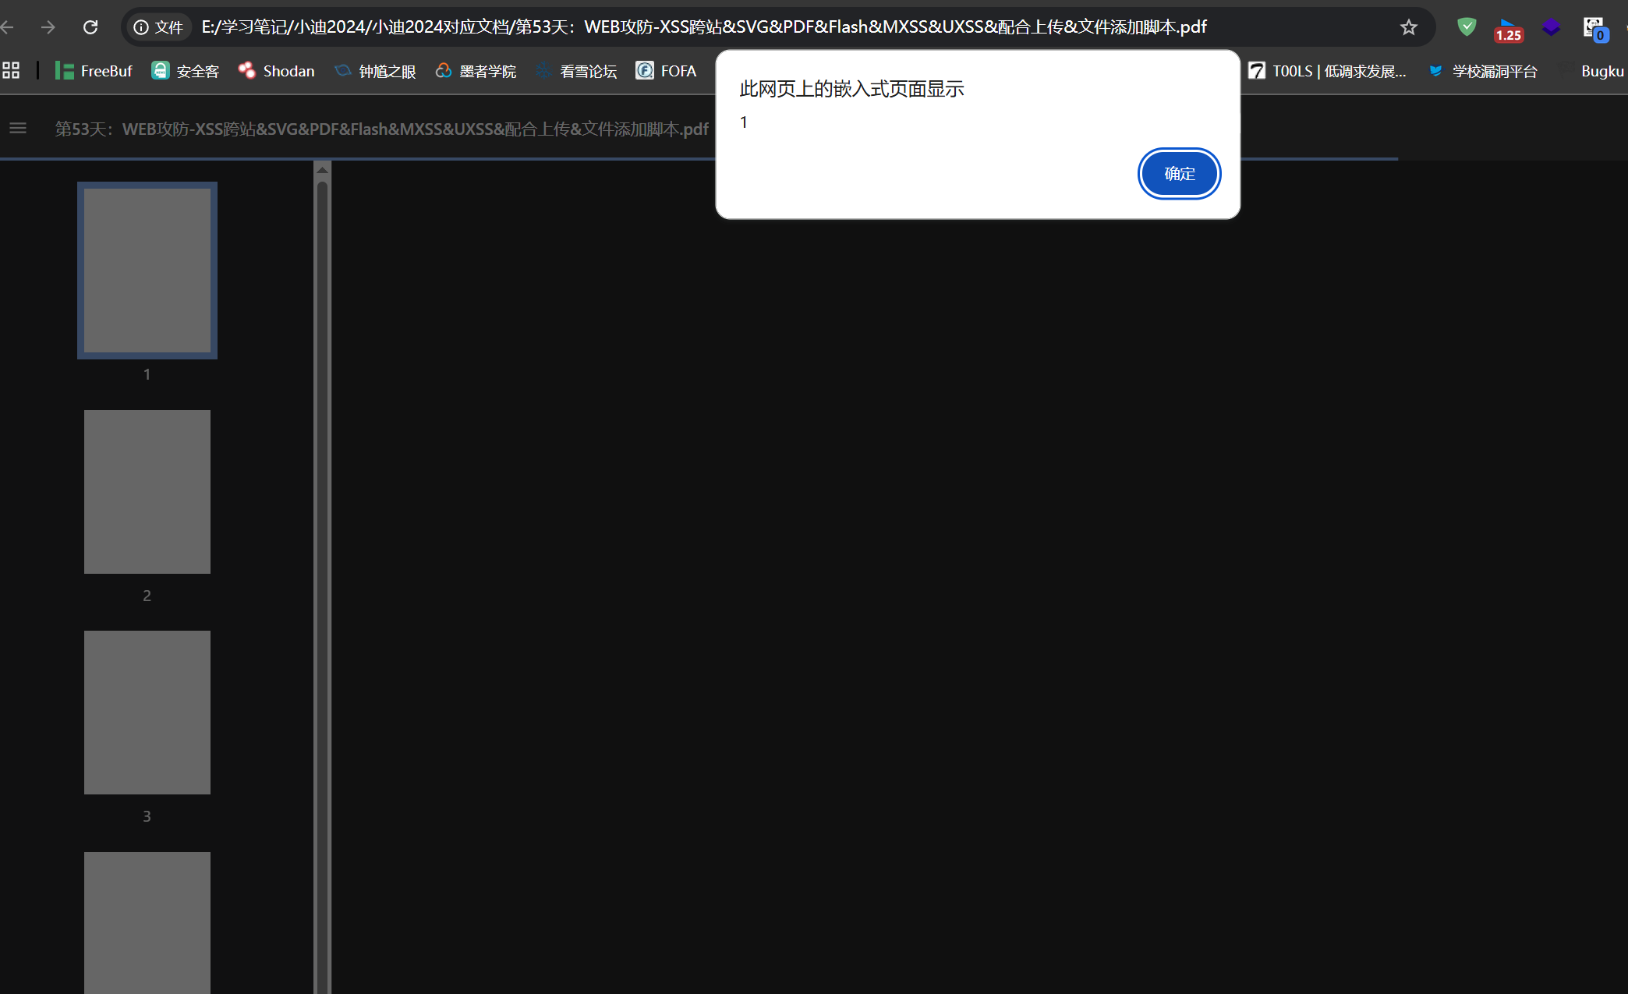
Task: Toggle the PDF sidebar hamburger menu
Action: point(18,129)
